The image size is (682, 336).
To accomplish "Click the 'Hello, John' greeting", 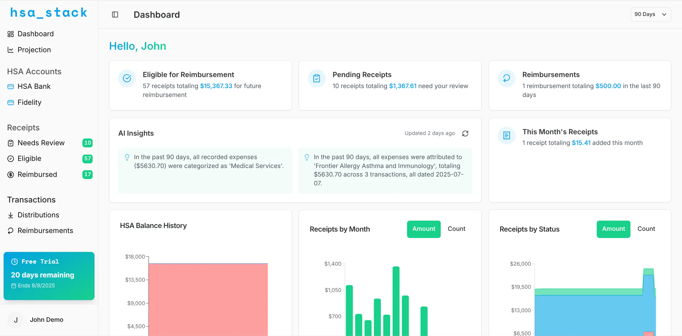I will [137, 46].
